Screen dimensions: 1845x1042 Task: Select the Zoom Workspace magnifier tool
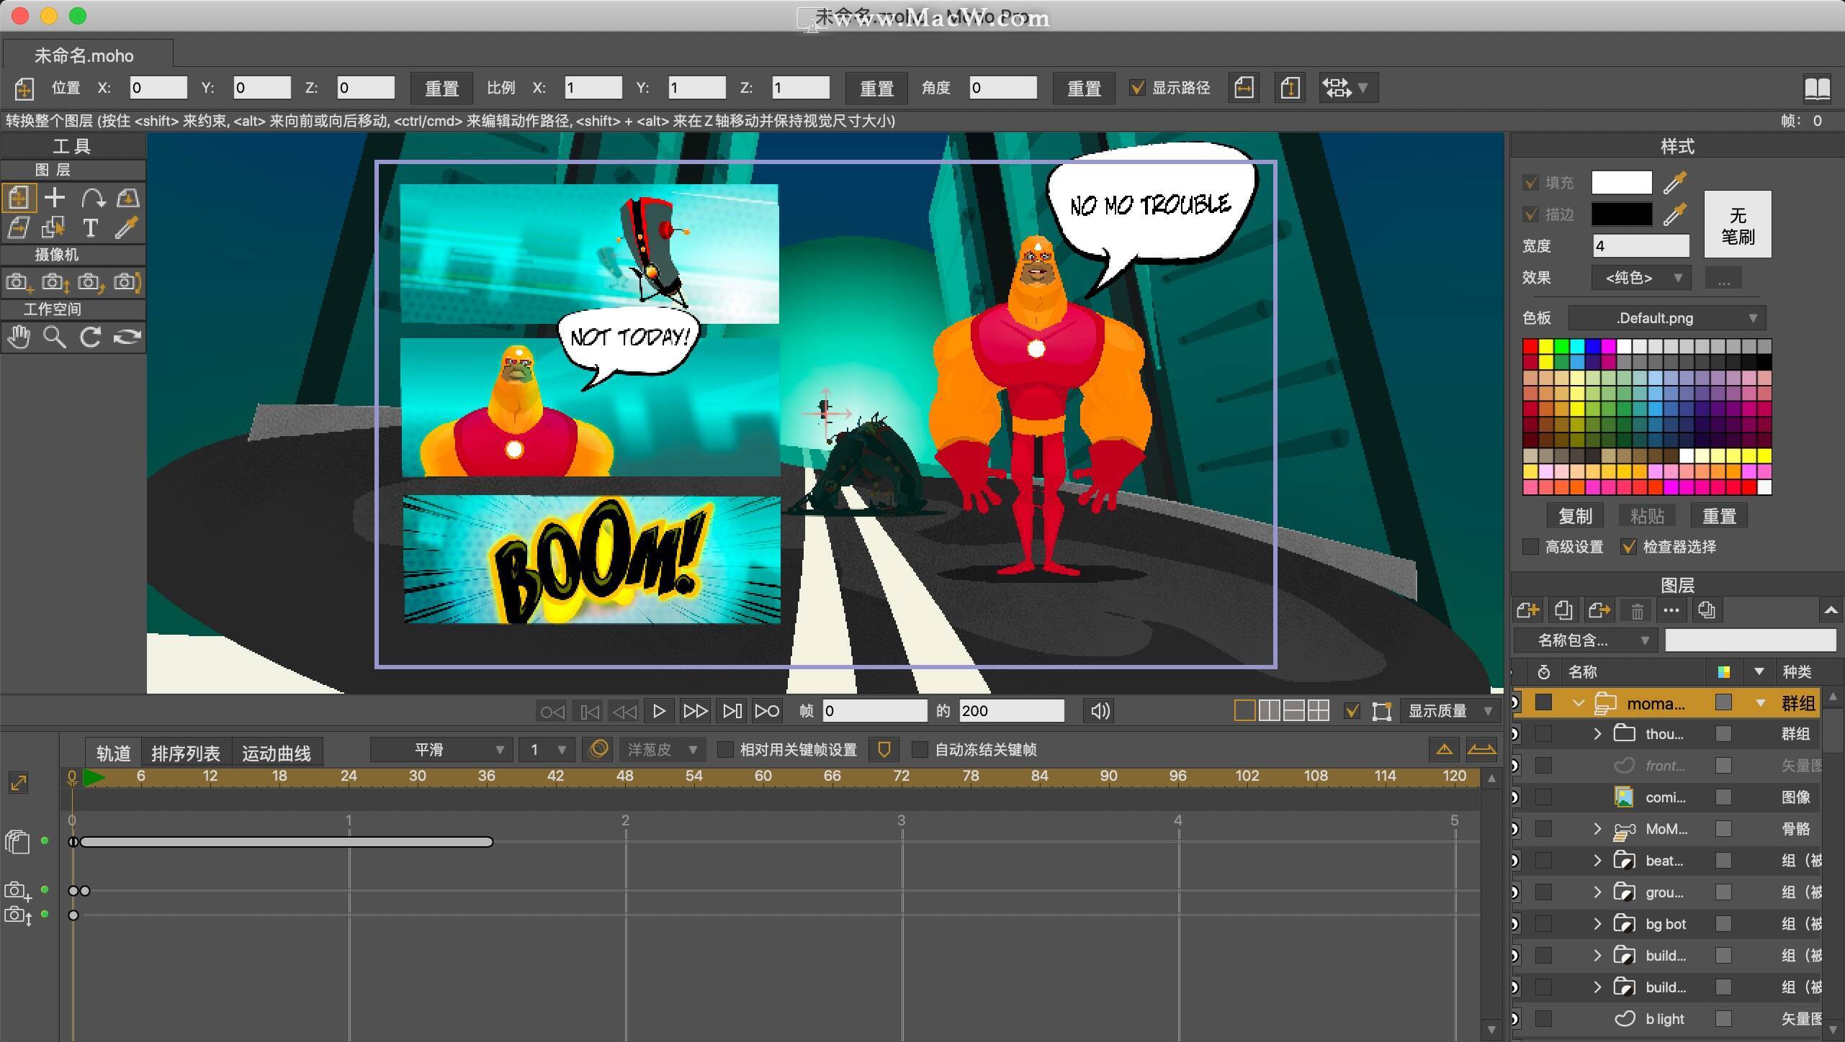55,337
